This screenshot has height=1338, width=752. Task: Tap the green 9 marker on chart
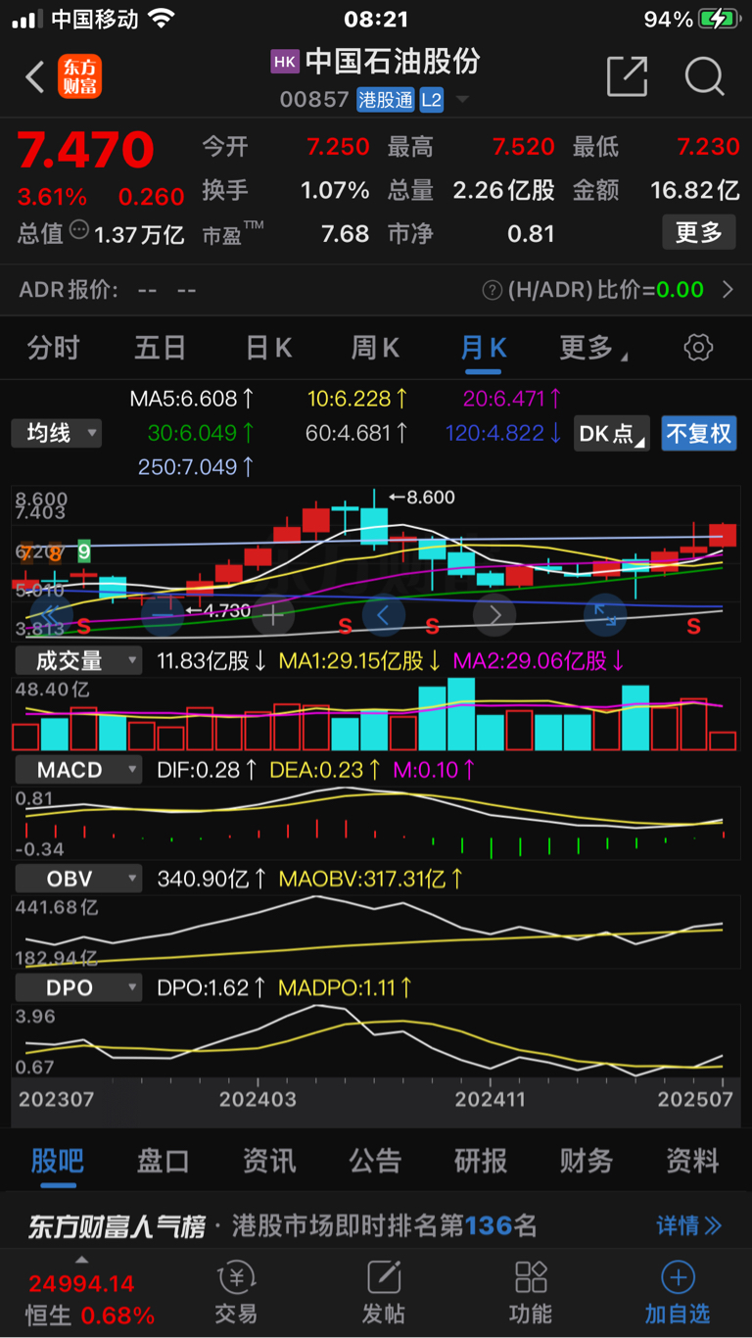pos(84,550)
